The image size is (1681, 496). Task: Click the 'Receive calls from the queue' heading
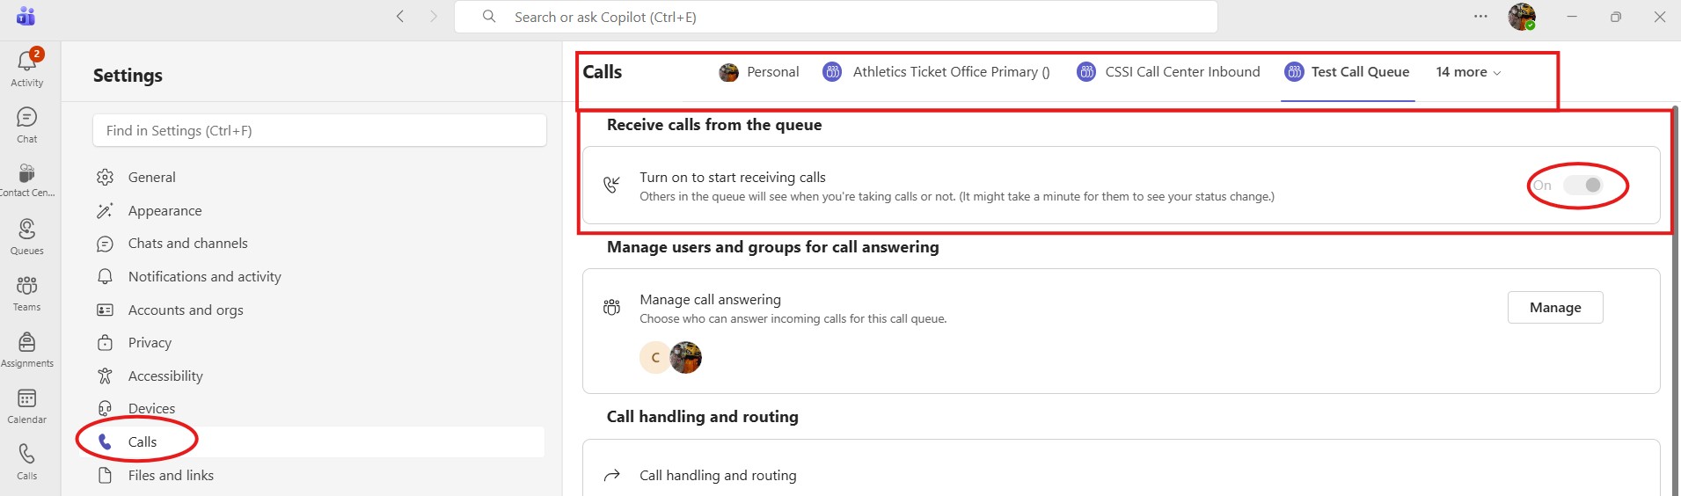pos(714,125)
